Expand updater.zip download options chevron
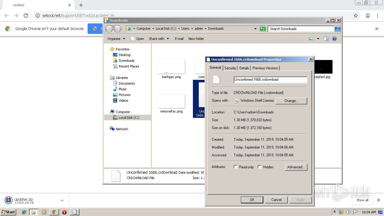Screen dimensions: 384x216 [x=62, y=200]
